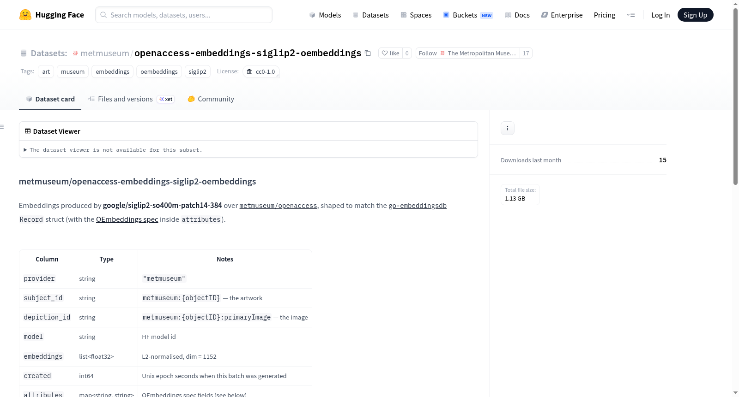Screen dimensions: 739x397
Task: Open the Dataset card tab
Action: pos(50,99)
